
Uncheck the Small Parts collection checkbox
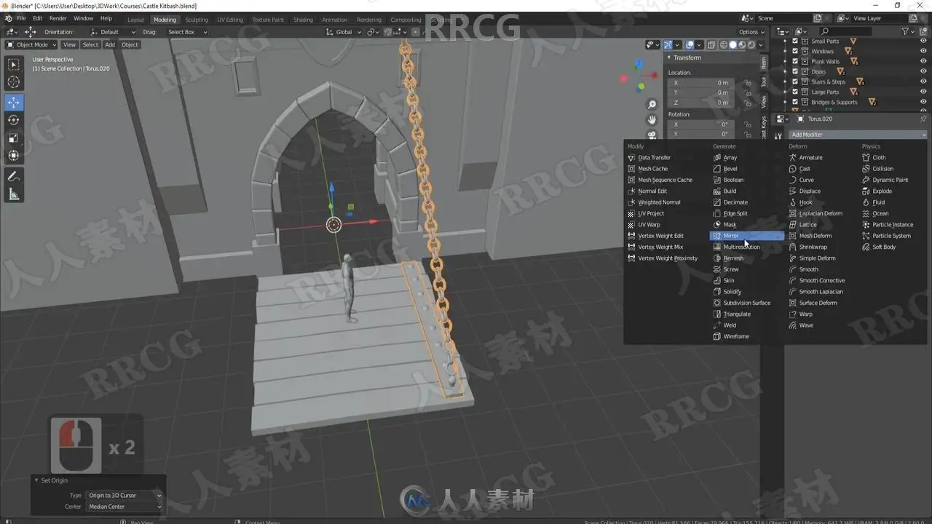click(x=795, y=41)
